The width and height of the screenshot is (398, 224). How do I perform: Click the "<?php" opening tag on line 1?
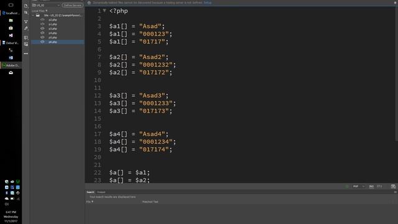point(119,11)
